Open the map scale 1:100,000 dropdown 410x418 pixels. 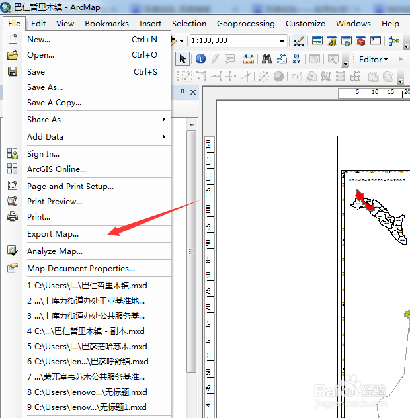tap(282, 41)
